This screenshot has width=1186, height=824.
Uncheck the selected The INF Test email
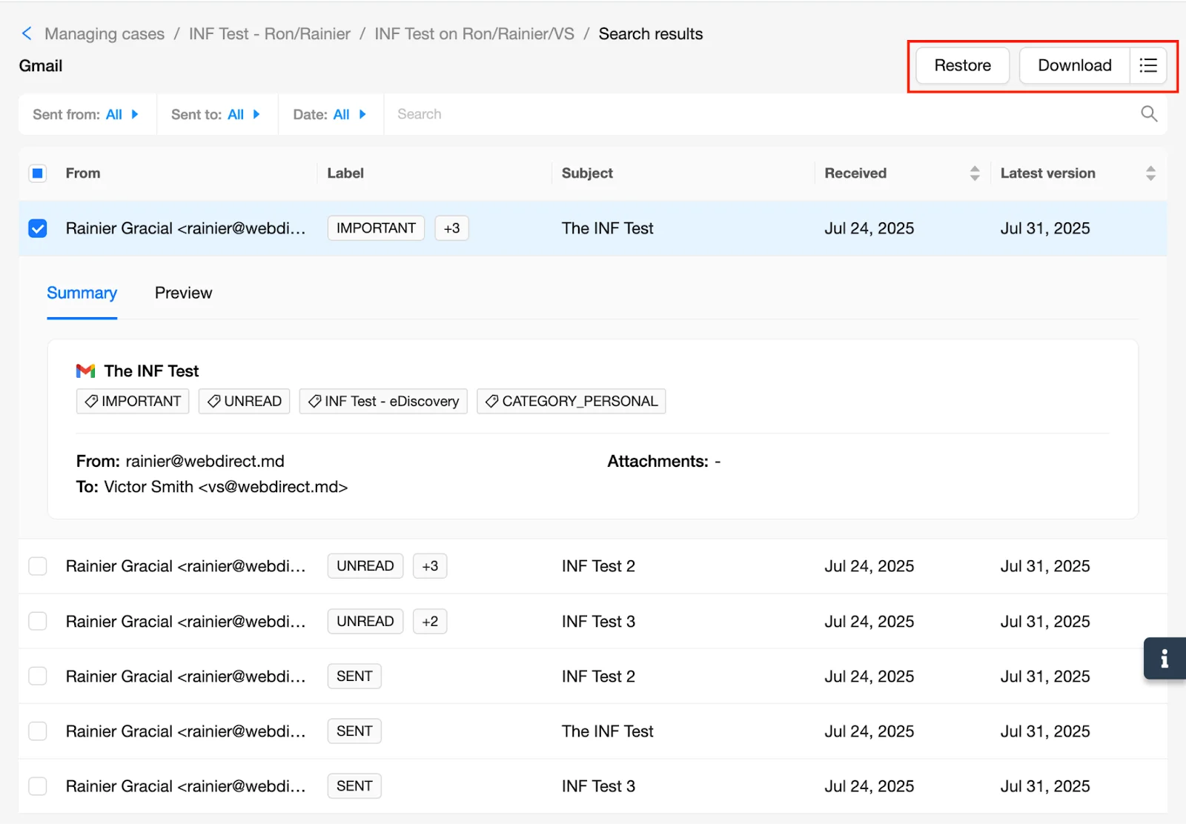[37, 228]
